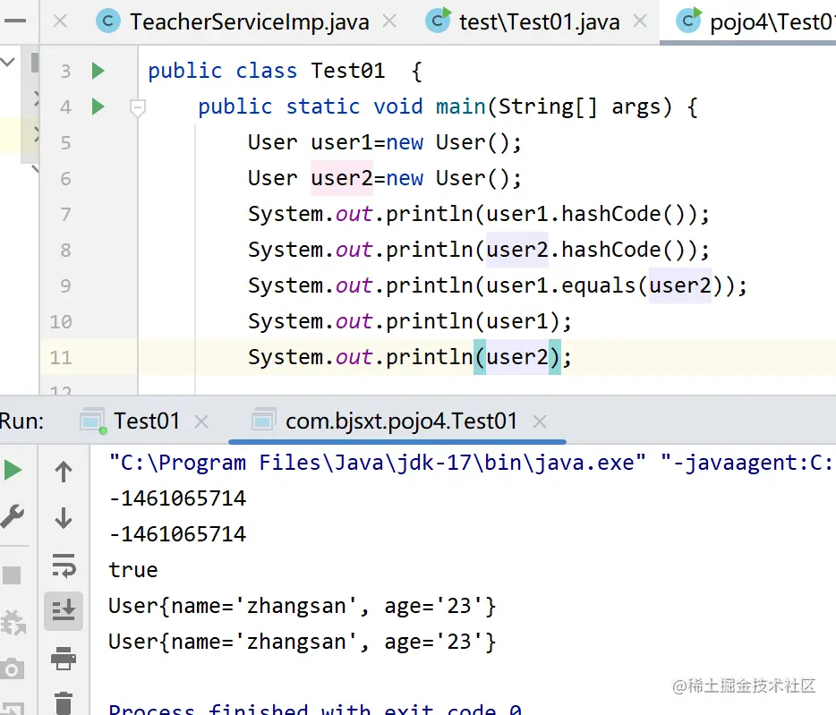
Task: Rerun program with green Run button
Action: tap(13, 471)
